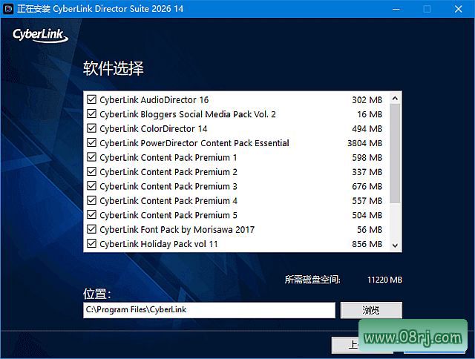Select 'CyberLink Content Pack Premium 3' text
The image size is (475, 359).
pyautogui.click(x=168, y=186)
